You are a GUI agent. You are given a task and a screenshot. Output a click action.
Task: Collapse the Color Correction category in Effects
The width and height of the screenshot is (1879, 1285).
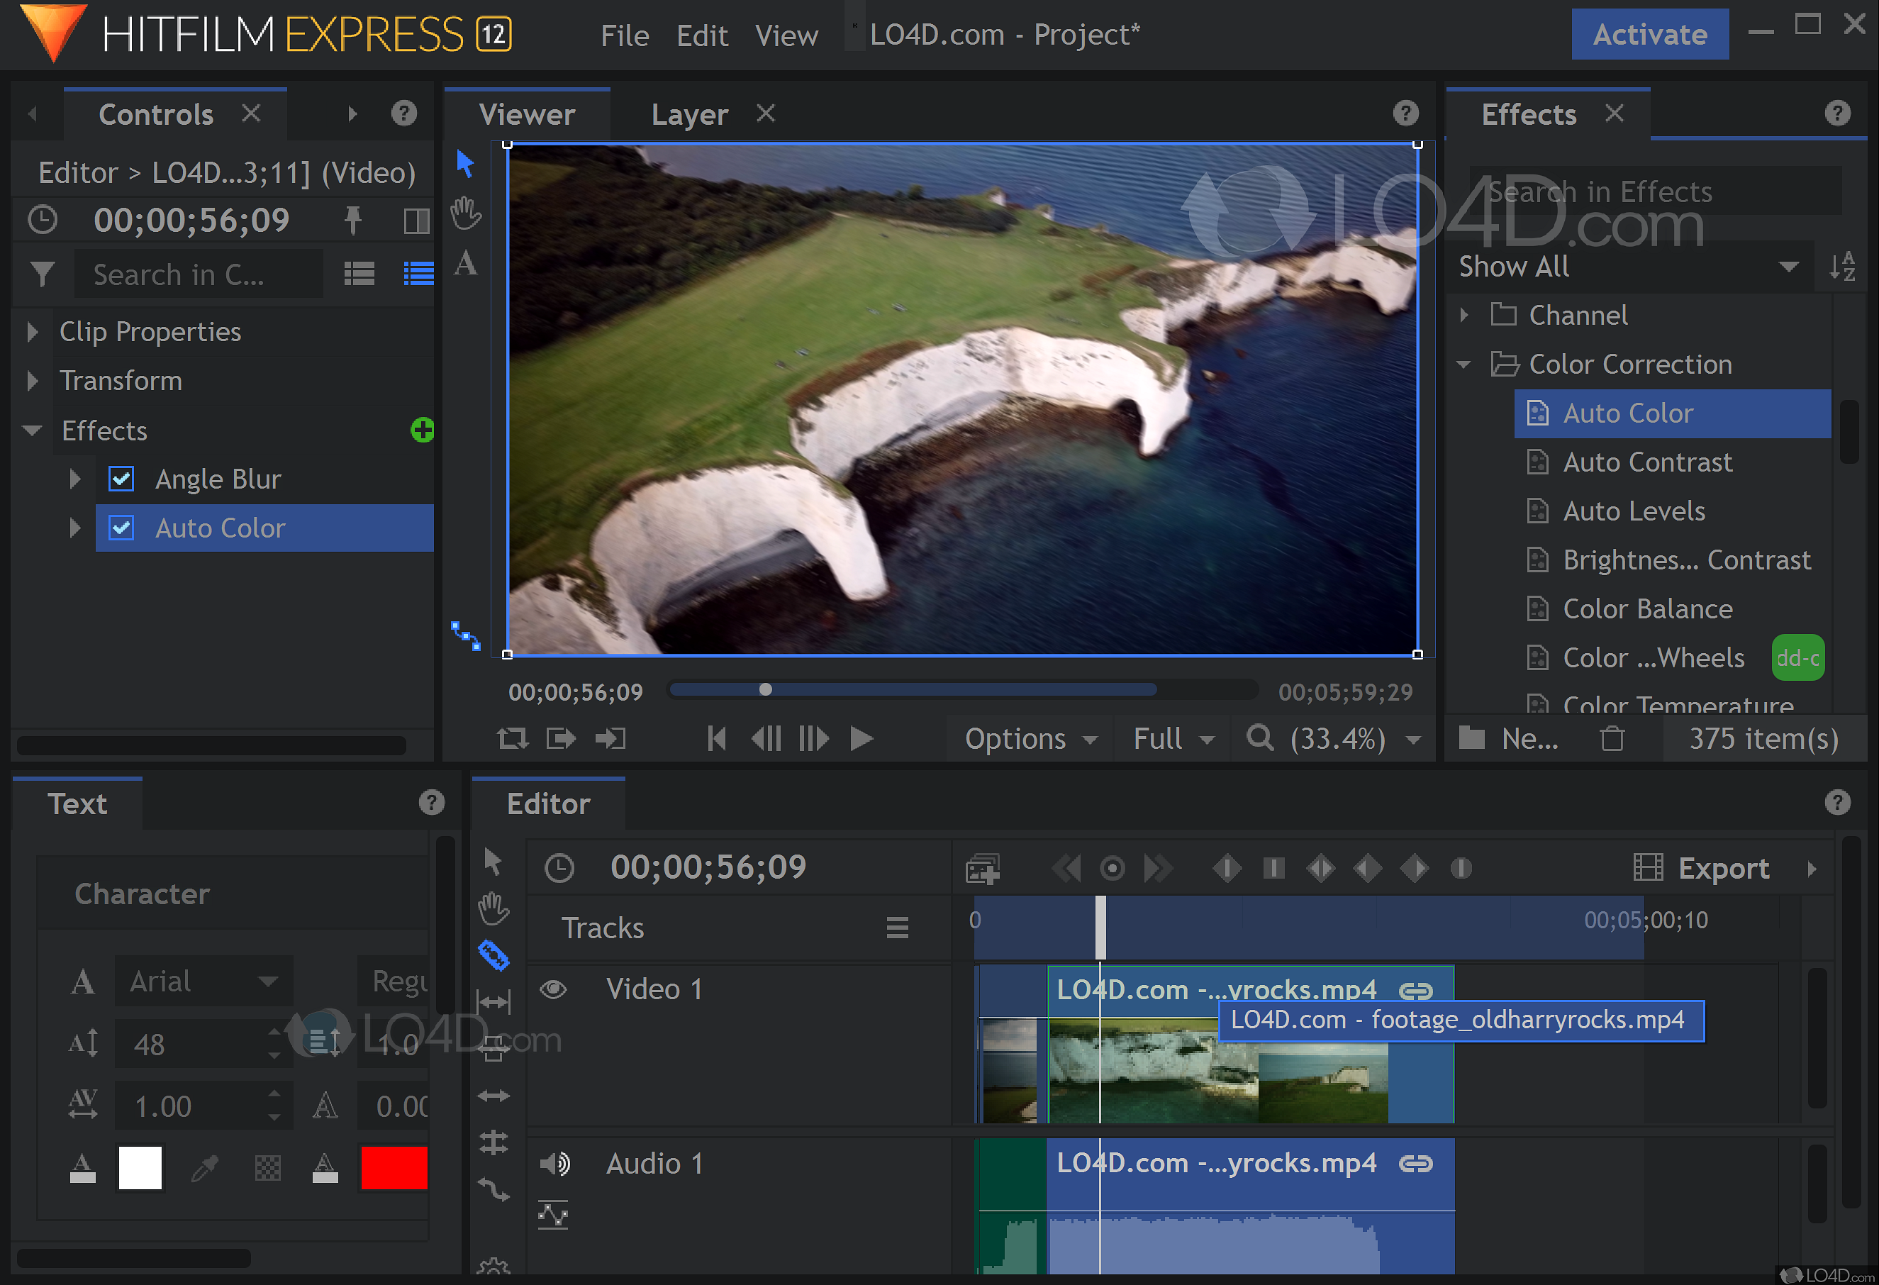point(1463,364)
